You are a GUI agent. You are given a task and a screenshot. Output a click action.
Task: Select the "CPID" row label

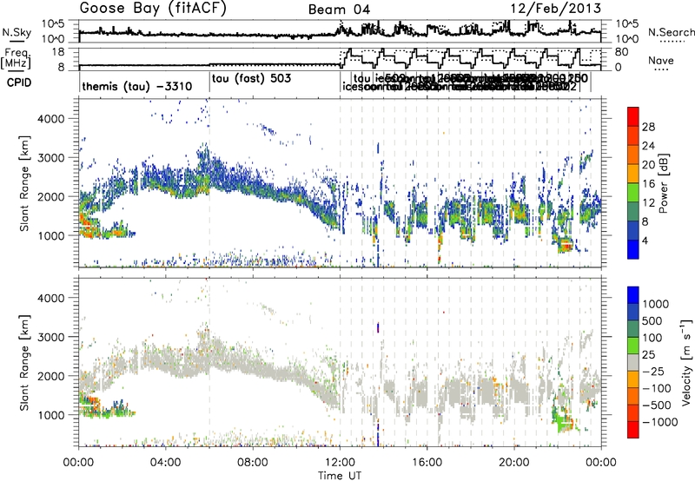[19, 82]
